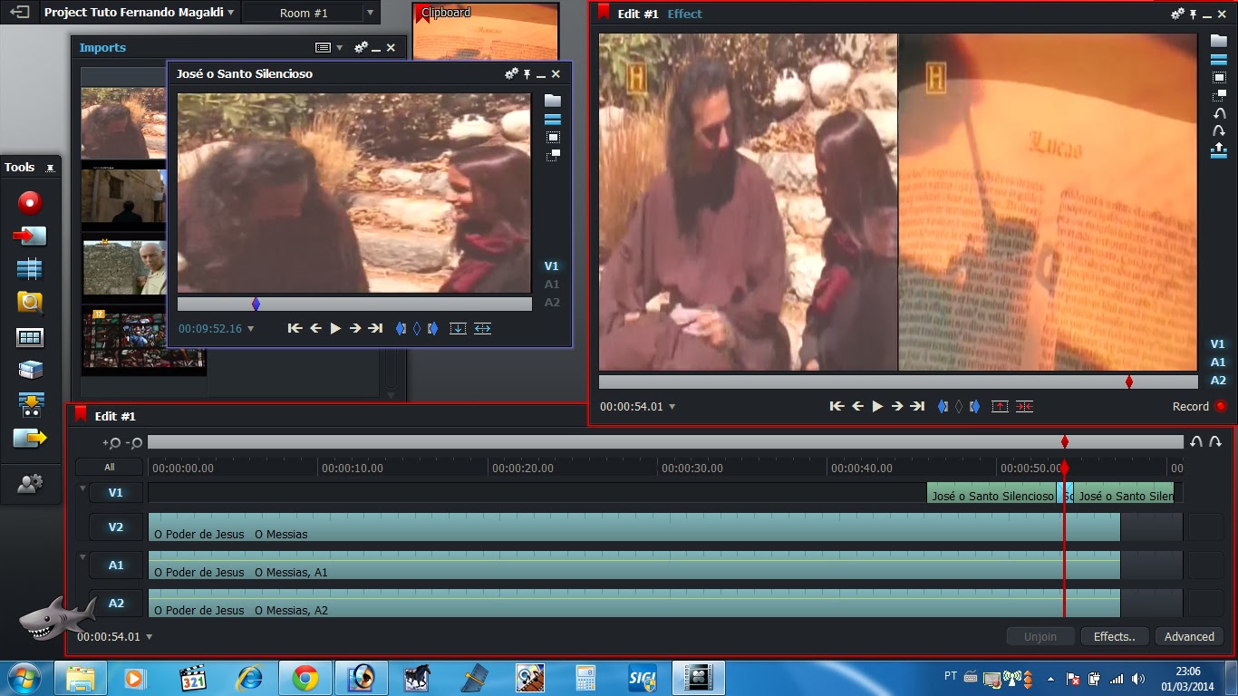Zoom out on the timeline

(x=133, y=443)
